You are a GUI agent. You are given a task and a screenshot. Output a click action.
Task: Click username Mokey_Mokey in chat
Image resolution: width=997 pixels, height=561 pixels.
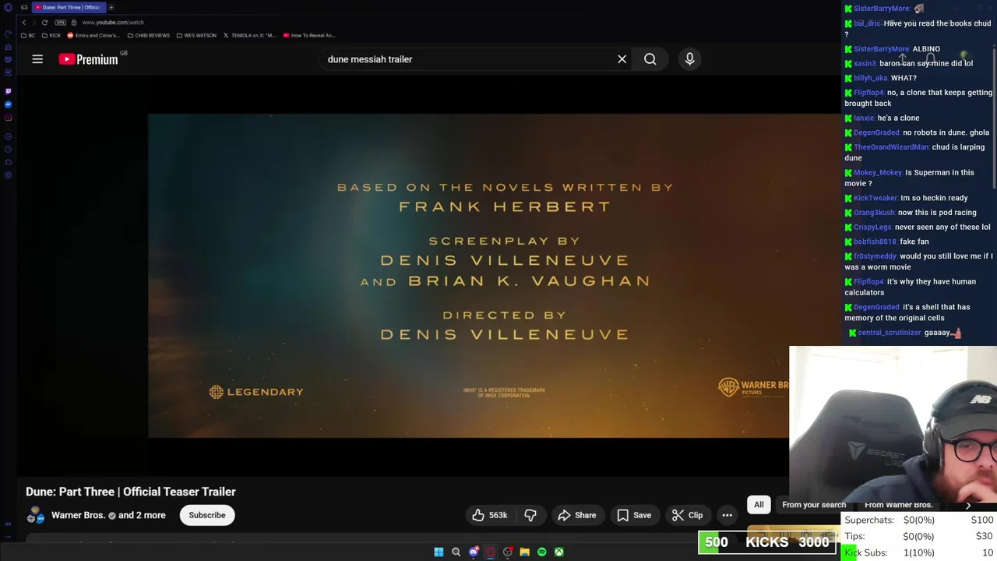(x=876, y=172)
